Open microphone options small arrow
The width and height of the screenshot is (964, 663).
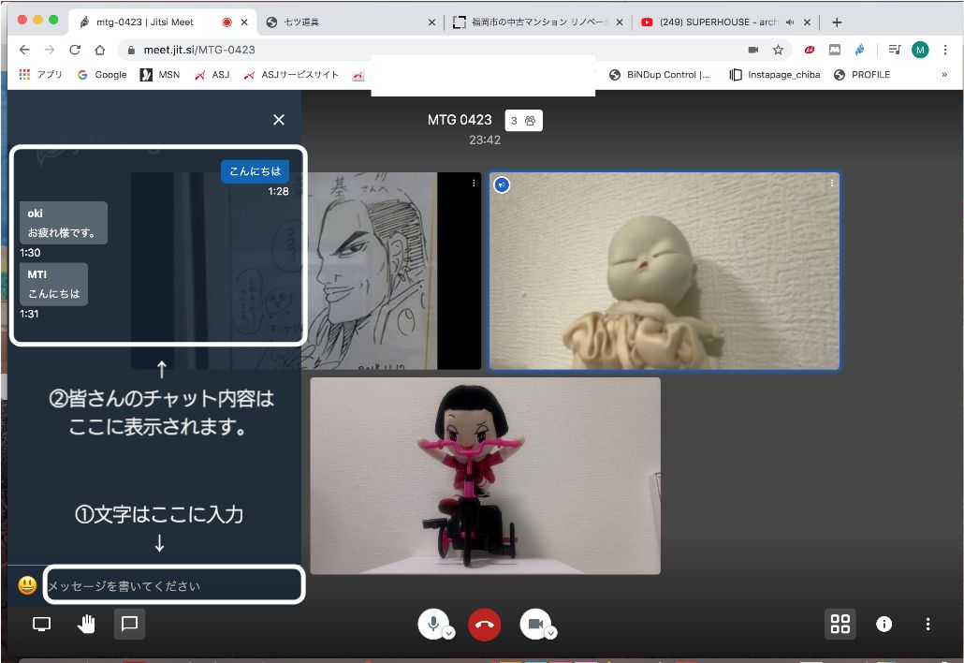(449, 633)
